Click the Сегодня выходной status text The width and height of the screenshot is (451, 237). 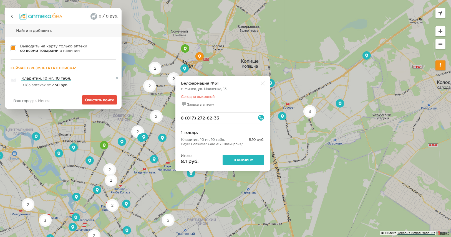198,97
